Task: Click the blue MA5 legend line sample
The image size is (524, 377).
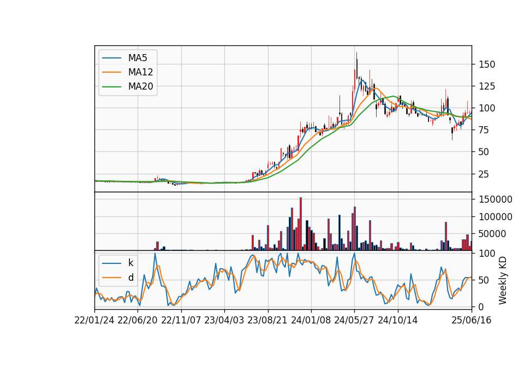Action: [111, 58]
